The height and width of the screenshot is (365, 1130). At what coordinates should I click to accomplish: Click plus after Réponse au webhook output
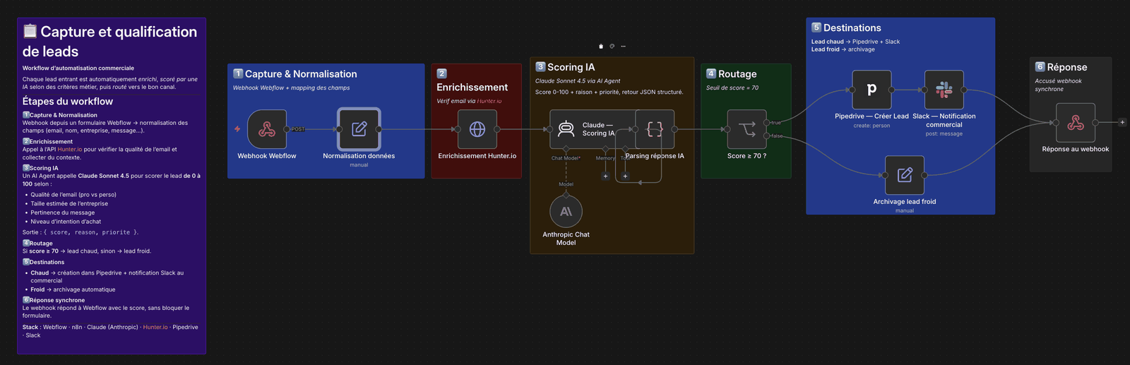pyautogui.click(x=1122, y=122)
